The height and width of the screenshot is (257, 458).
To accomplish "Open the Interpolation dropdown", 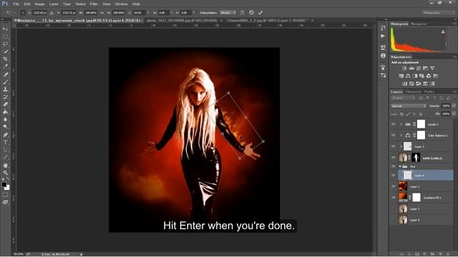I will click(228, 13).
